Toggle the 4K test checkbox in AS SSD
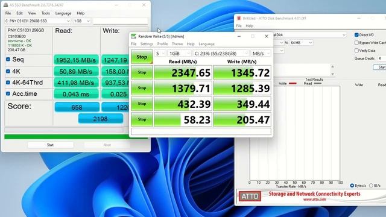 [x=8, y=71]
